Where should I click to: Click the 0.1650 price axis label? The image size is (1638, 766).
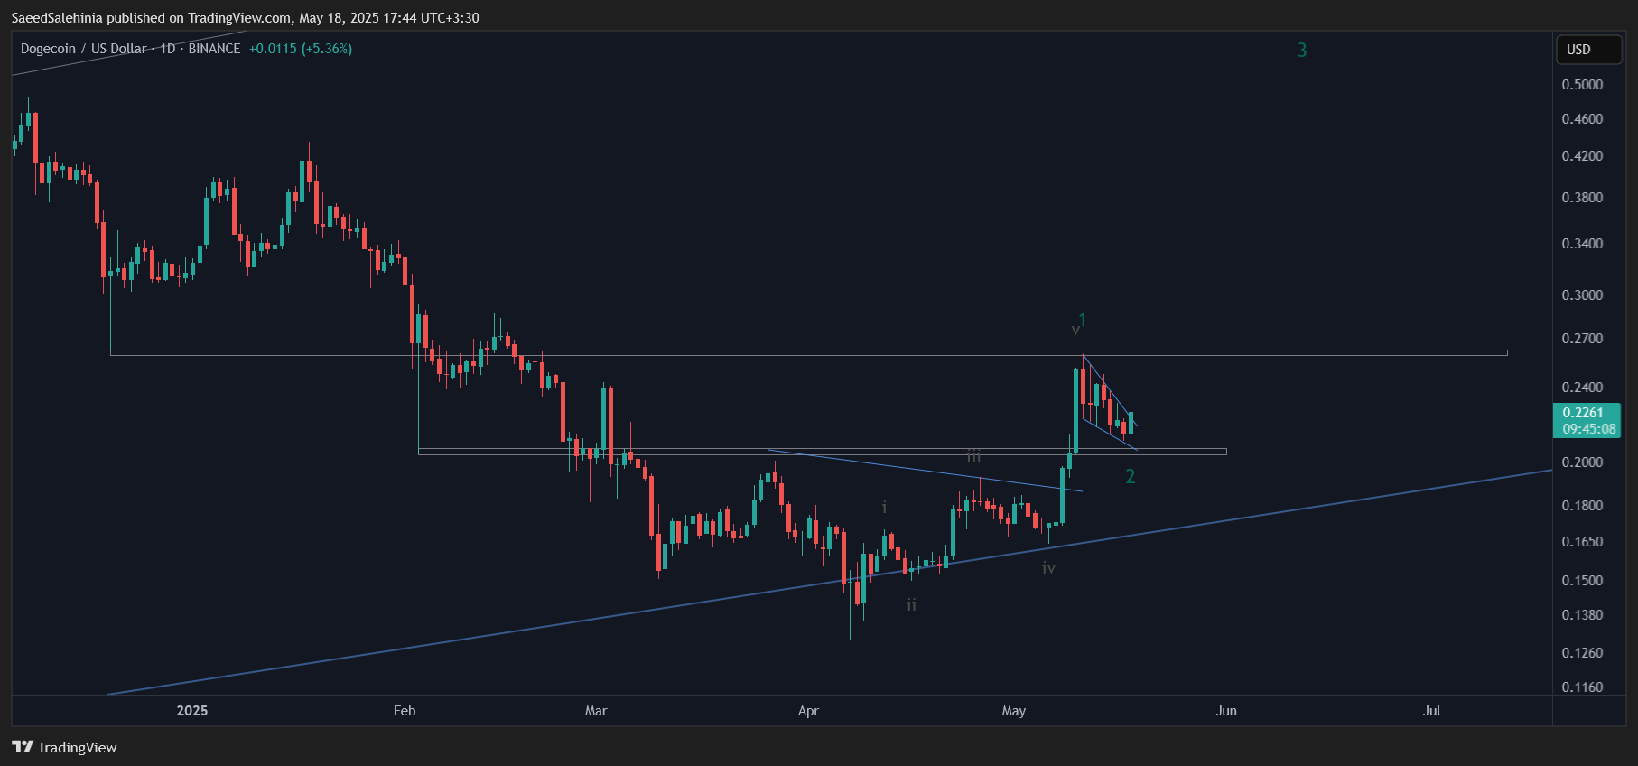1582,542
